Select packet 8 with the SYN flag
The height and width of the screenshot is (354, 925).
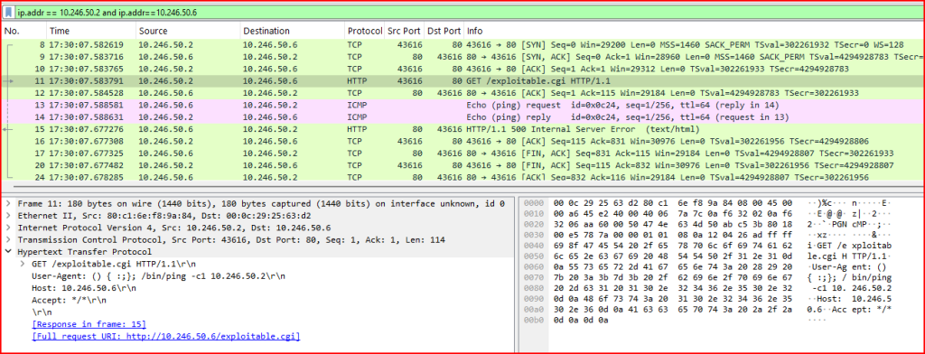tap(462, 44)
